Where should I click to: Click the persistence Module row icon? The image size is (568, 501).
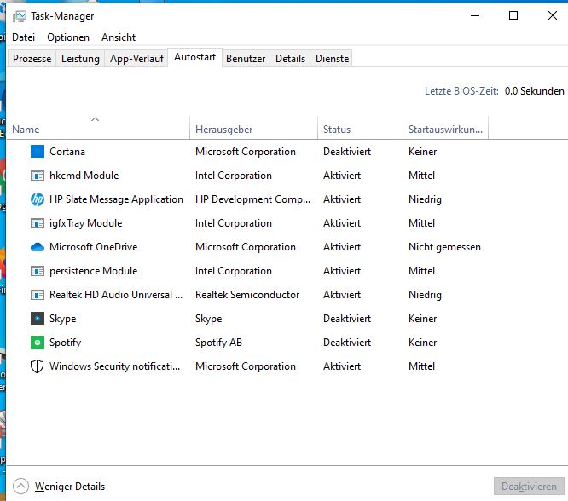(x=38, y=271)
